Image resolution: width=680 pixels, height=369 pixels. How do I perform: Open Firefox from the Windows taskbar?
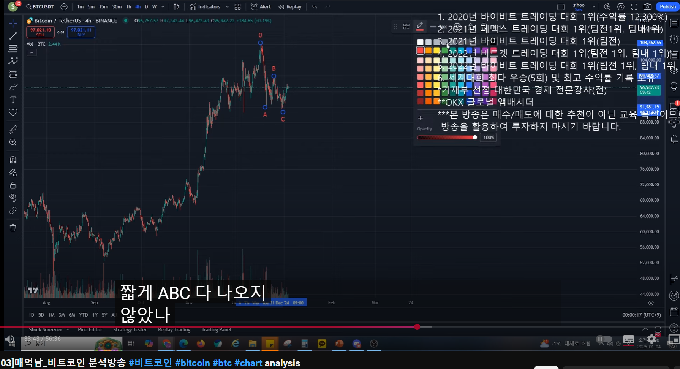point(201,344)
